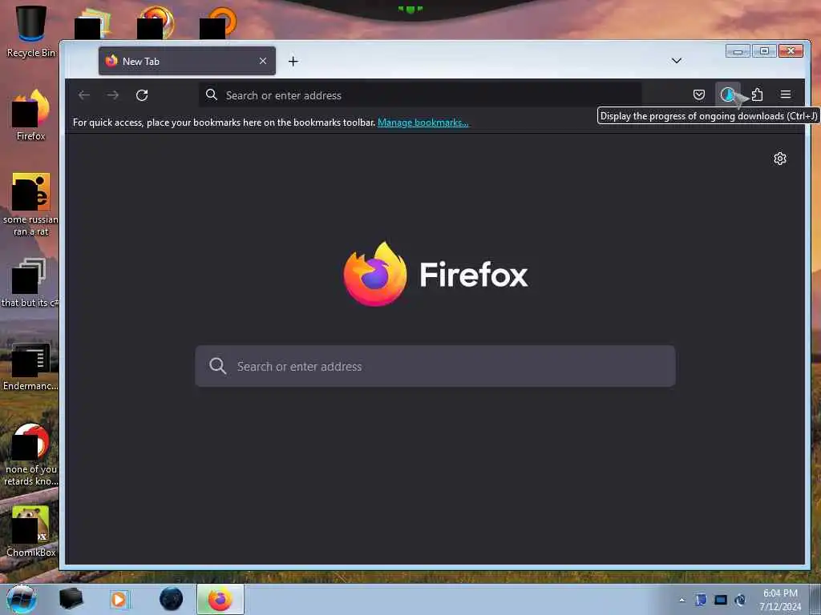Open the clock showing 6:04 PM
Image resolution: width=821 pixels, height=615 pixels.
780,600
